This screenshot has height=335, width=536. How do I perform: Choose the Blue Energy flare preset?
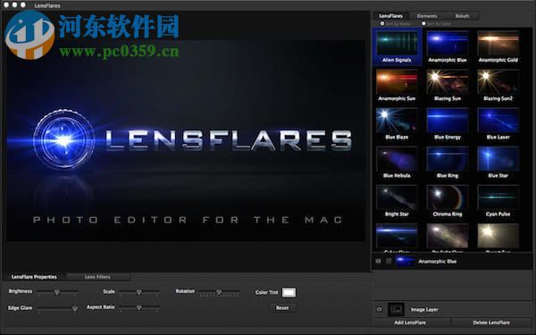coord(448,124)
